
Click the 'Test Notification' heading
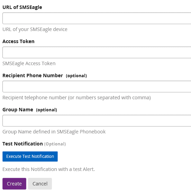point(22,144)
